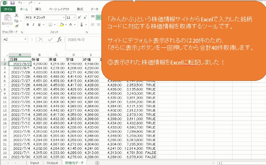This screenshot has height=165, width=266.
Task: Select the 終値 header cell
Action: point(91,59)
